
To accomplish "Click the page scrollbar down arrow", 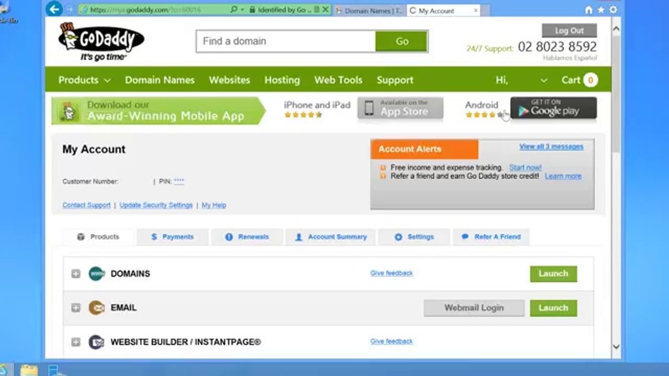I will click(616, 346).
